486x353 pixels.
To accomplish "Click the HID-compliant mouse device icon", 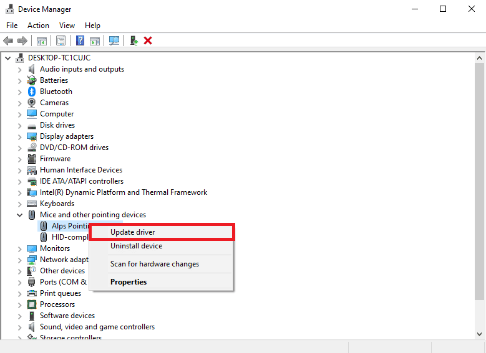I will (x=44, y=237).
